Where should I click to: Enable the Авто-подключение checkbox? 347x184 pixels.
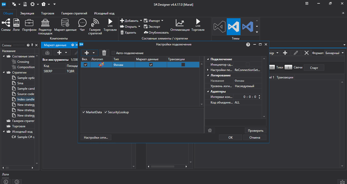tap(113, 53)
